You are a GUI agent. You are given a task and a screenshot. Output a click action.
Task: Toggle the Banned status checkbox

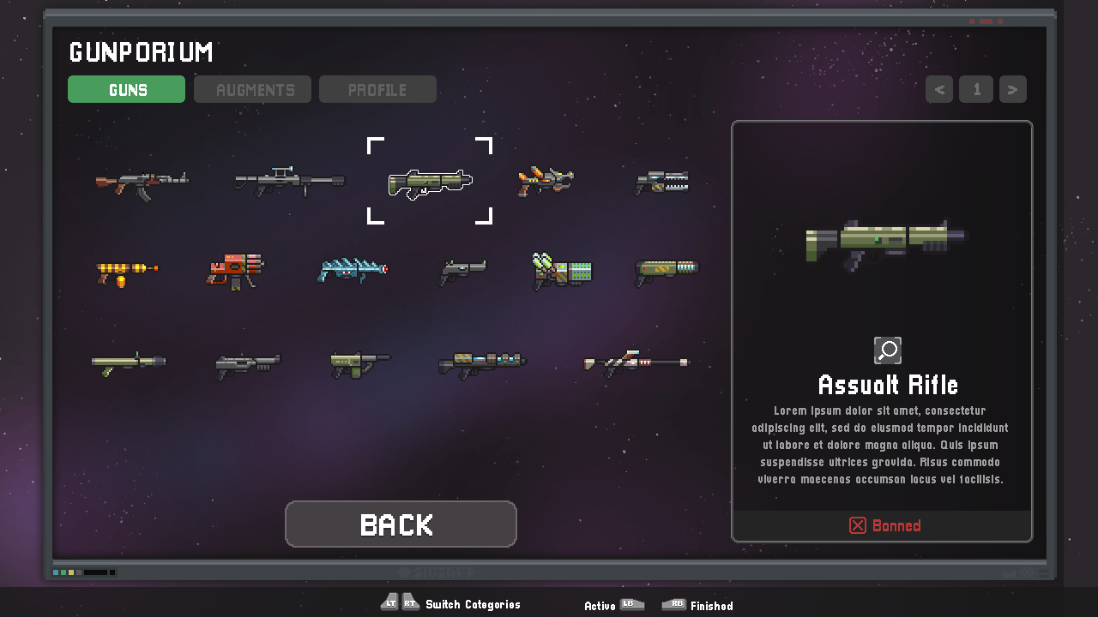[x=858, y=525]
